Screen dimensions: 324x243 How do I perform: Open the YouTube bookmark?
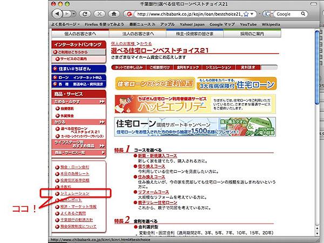(x=248, y=24)
